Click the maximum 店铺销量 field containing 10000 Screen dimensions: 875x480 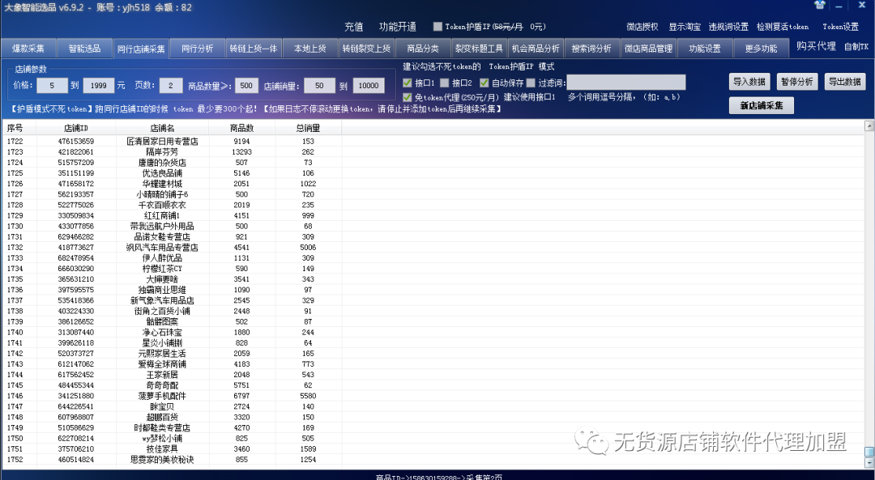369,86
